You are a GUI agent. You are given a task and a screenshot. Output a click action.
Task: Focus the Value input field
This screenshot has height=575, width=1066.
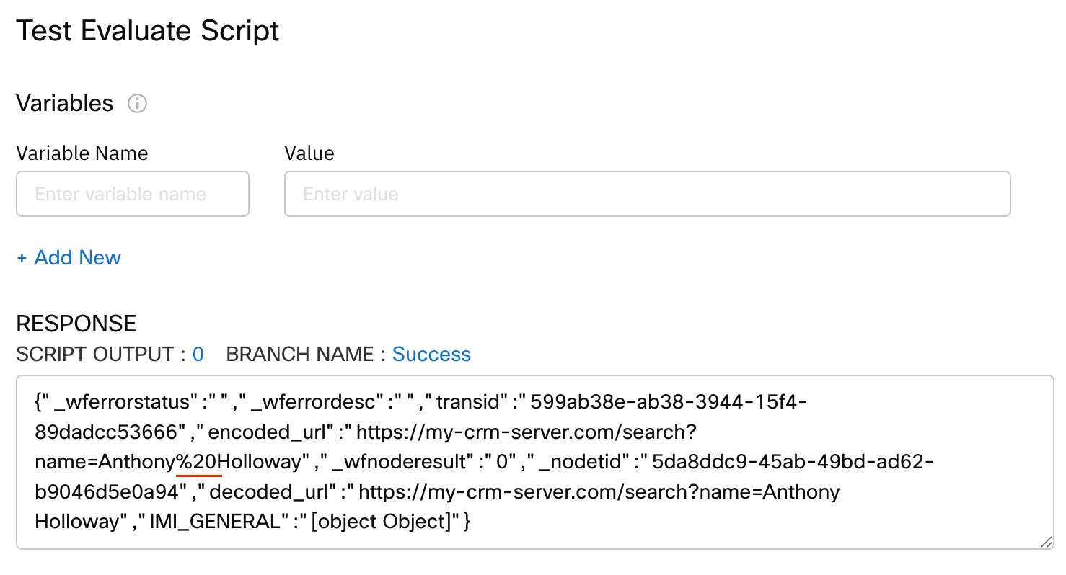(647, 194)
